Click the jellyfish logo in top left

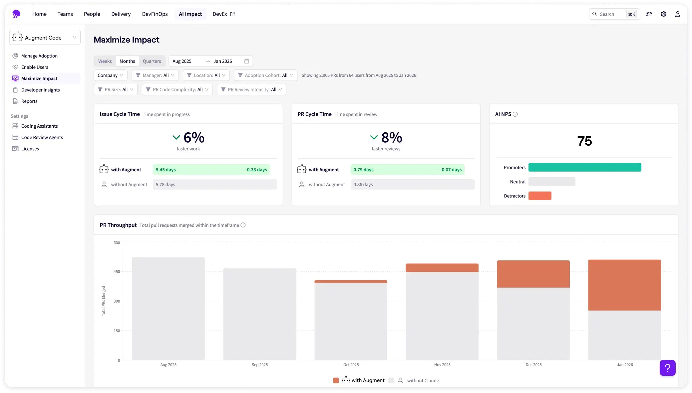tap(16, 14)
